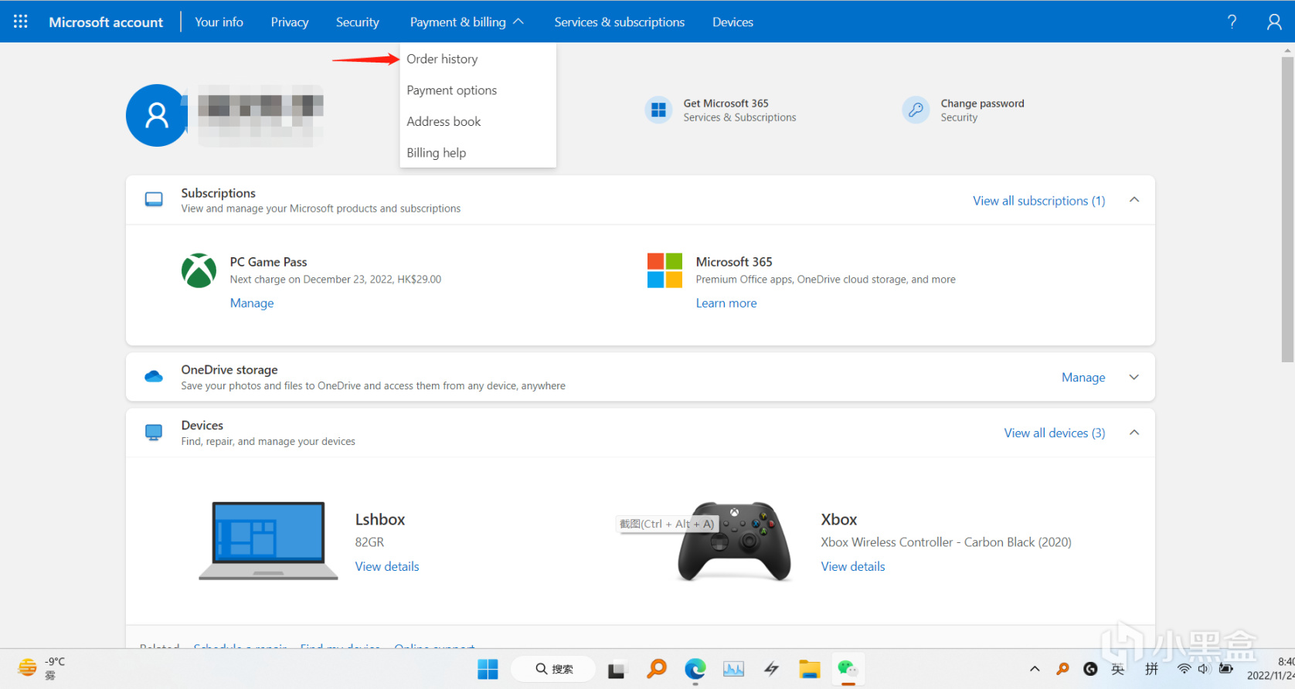Image resolution: width=1295 pixels, height=689 pixels.
Task: Click the Lshbox laptop image
Action: point(268,541)
